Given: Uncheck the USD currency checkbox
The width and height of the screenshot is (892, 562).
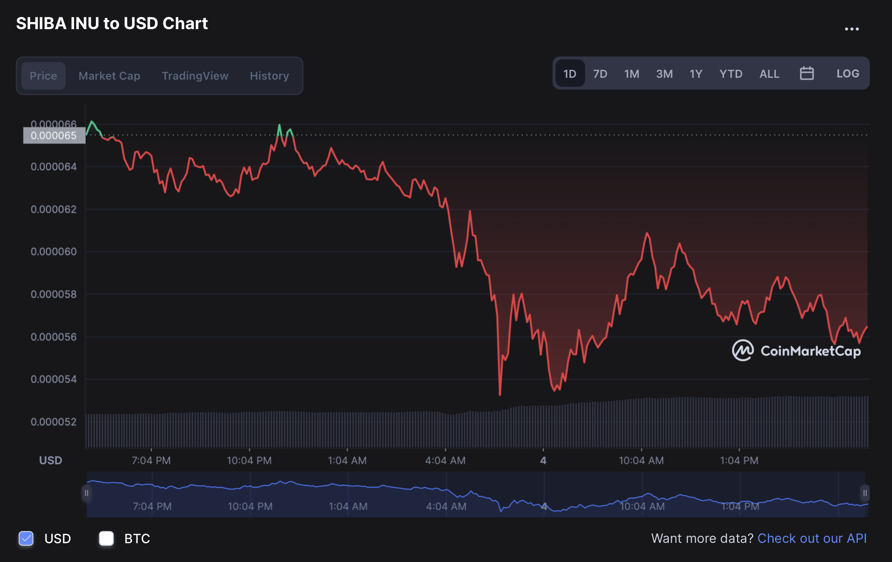Looking at the screenshot, I should pos(26,538).
